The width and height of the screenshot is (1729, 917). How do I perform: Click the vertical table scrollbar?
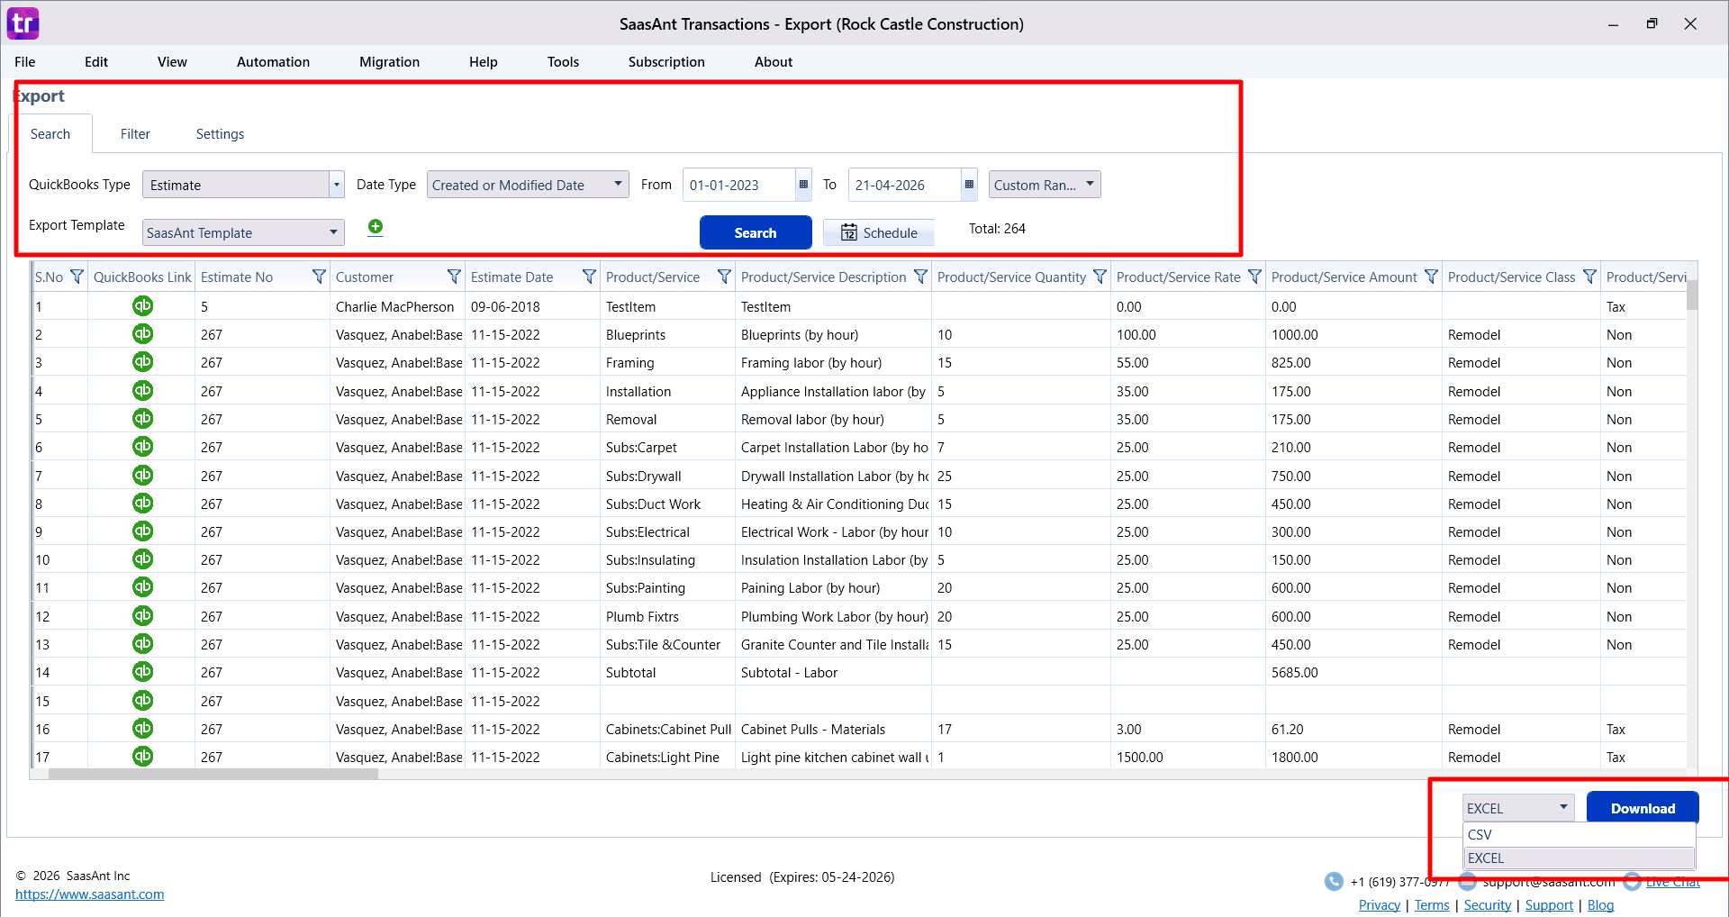point(1692,295)
